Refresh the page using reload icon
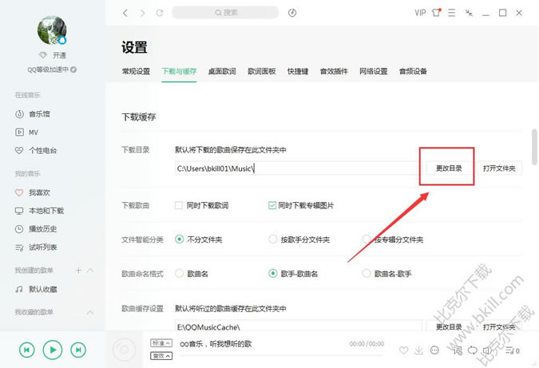The width and height of the screenshot is (539, 368). (160, 13)
